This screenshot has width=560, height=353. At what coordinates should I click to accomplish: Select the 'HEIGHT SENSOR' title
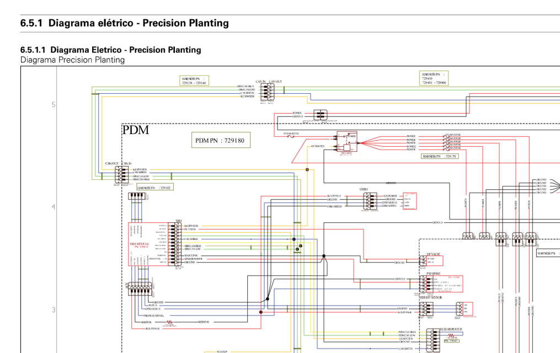pos(430,297)
